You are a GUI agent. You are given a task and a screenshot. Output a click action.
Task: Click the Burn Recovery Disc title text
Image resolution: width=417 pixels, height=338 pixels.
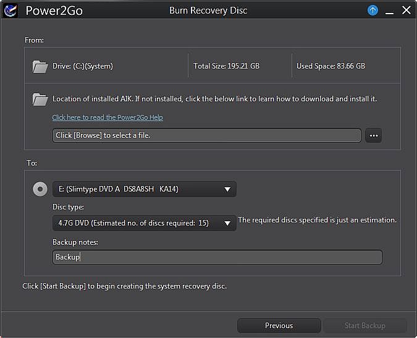(x=208, y=11)
